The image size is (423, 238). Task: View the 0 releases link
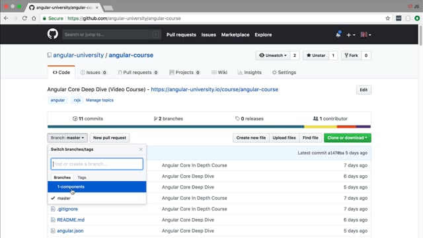[x=249, y=118]
